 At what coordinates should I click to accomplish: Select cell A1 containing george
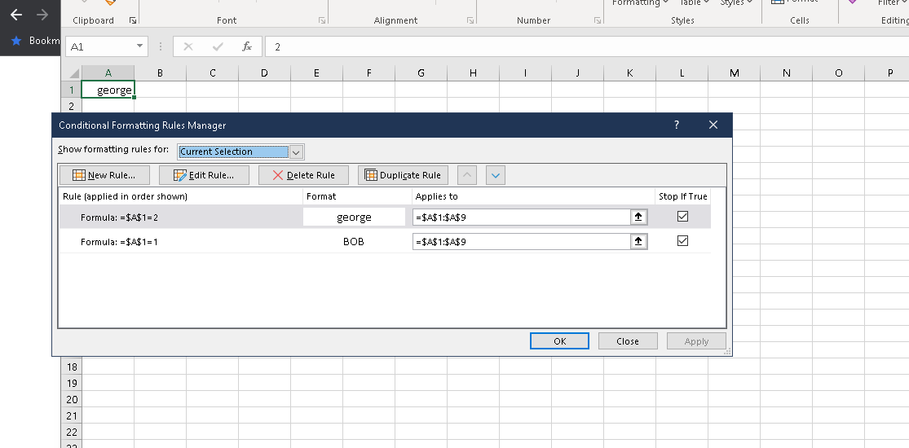[108, 90]
